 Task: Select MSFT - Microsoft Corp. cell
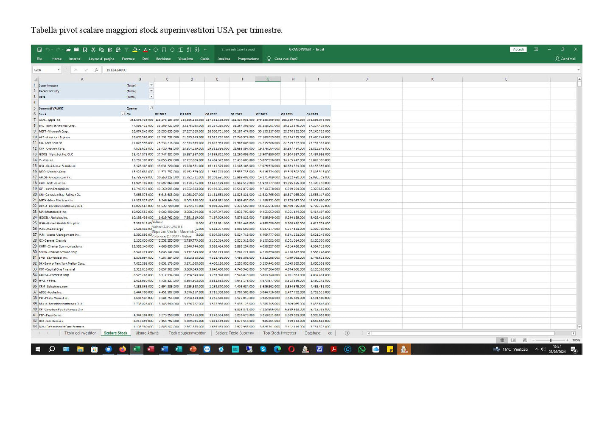click(x=82, y=131)
